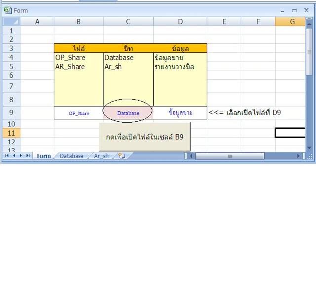Select the OP_Share cell in row 9
The width and height of the screenshot is (316, 287).
coord(79,113)
